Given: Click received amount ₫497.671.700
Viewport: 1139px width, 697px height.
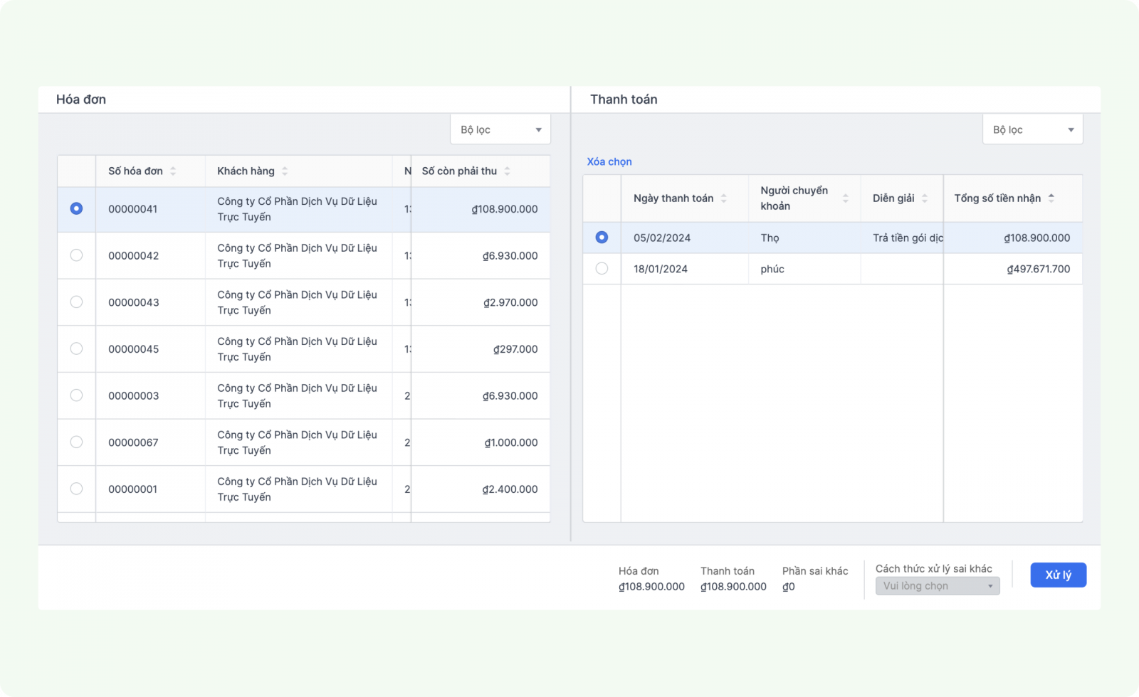Looking at the screenshot, I should (1039, 270).
